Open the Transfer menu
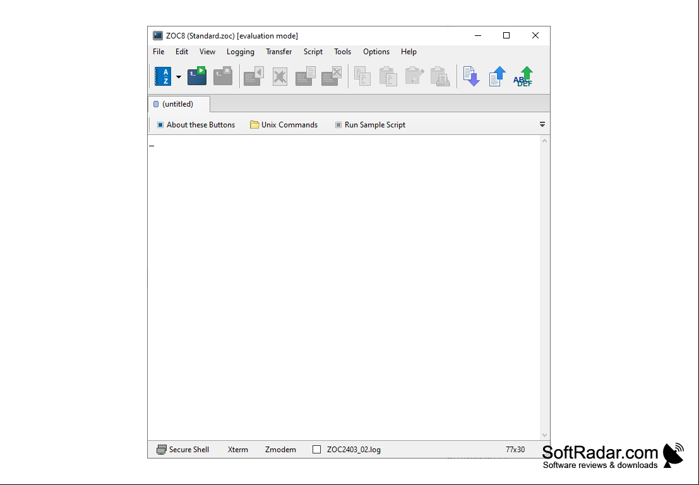 (278, 52)
